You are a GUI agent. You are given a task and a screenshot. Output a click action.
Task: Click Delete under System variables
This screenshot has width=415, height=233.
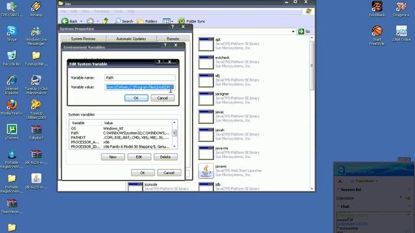coord(165,157)
